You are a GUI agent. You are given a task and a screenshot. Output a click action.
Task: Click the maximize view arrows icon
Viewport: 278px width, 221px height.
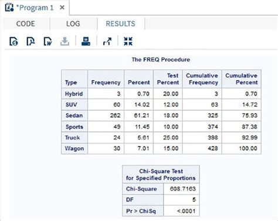pos(128,42)
